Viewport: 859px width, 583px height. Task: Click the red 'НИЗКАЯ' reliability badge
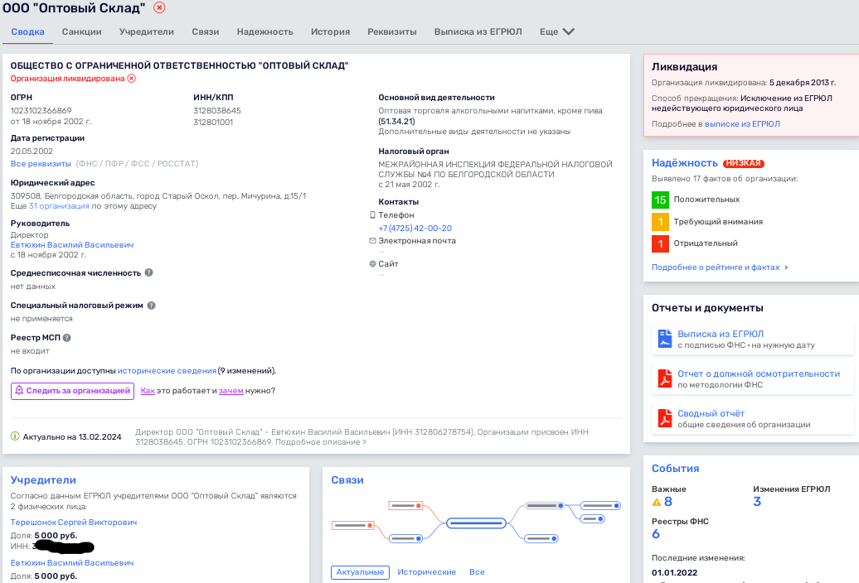coord(744,163)
